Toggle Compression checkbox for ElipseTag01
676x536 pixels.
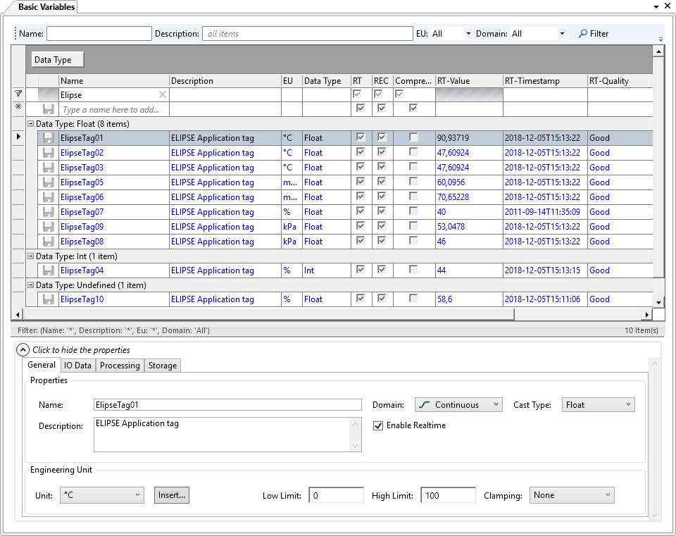pyautogui.click(x=413, y=138)
